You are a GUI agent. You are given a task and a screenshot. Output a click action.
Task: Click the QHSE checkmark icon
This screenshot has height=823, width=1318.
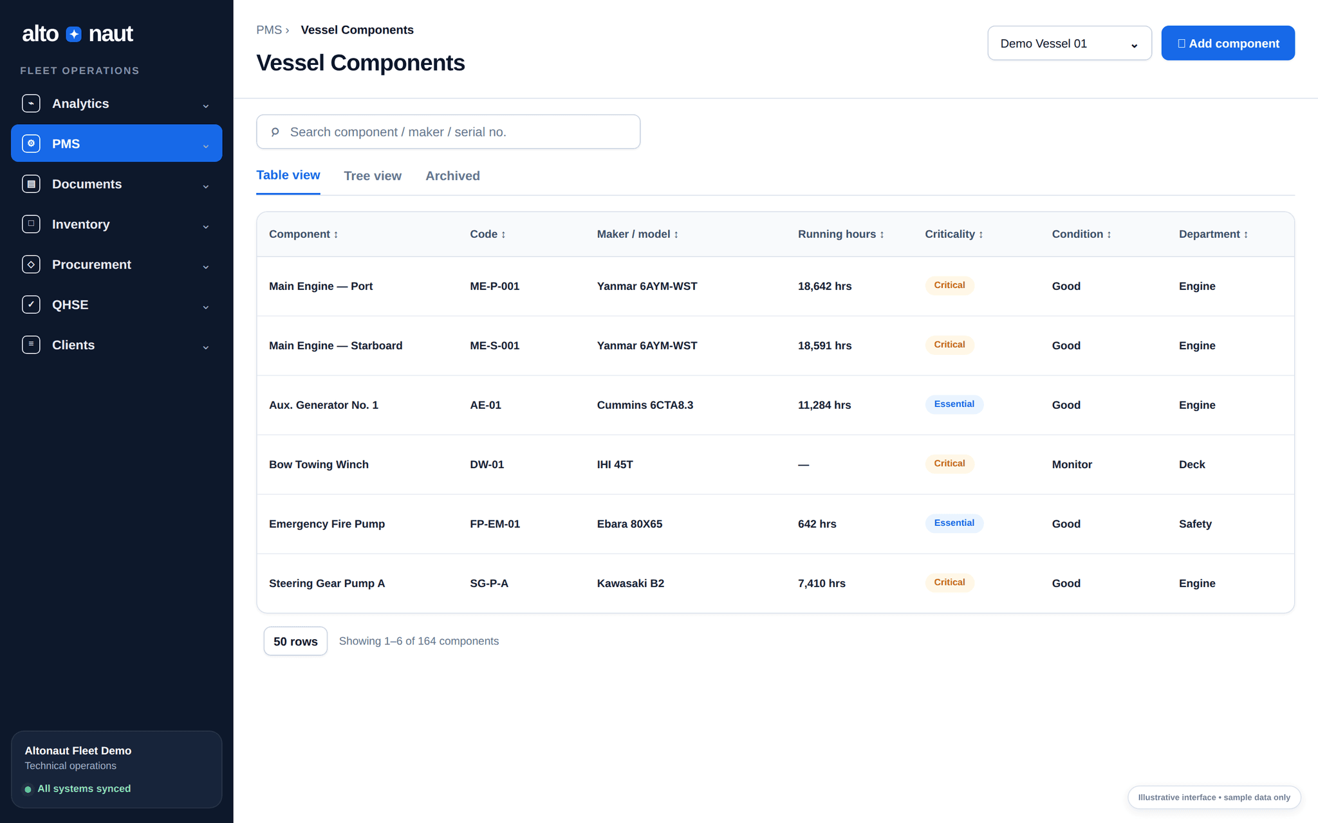pyautogui.click(x=31, y=304)
